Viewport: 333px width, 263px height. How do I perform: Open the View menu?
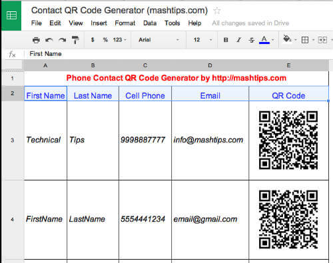pos(76,23)
